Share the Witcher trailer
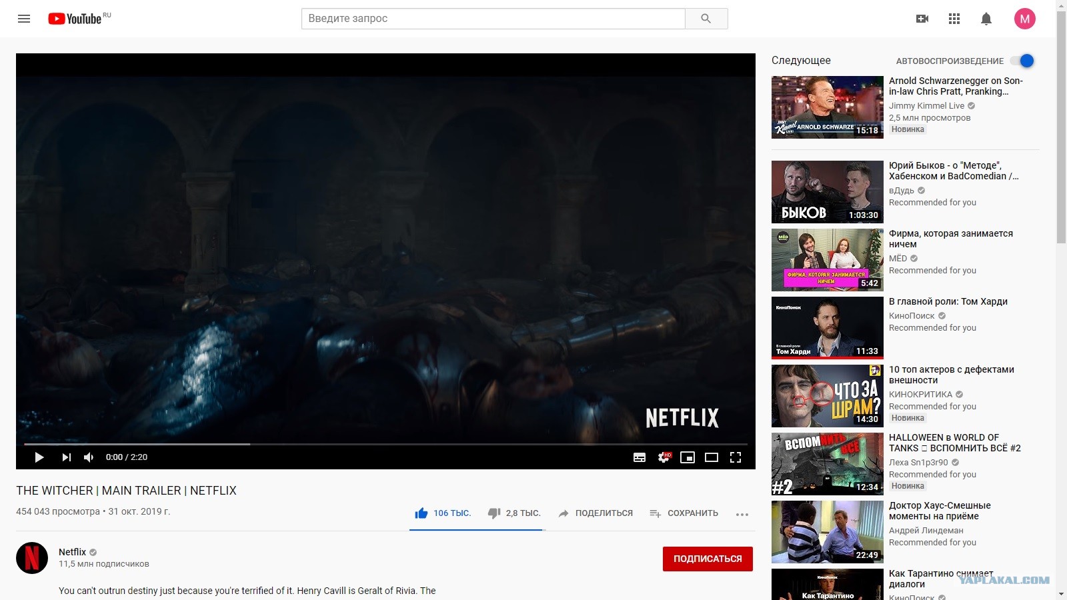Image resolution: width=1067 pixels, height=600 pixels. pos(596,513)
